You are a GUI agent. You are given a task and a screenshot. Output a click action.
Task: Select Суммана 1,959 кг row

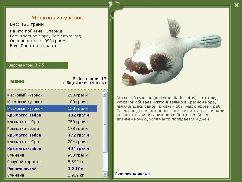tap(52, 175)
